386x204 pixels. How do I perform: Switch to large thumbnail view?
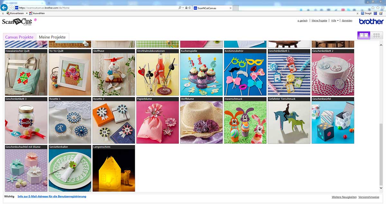click(x=364, y=35)
